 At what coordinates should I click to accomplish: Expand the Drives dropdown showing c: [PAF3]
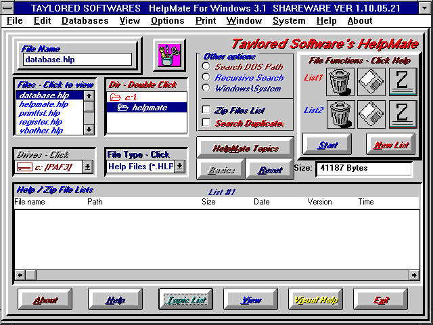tap(87, 167)
